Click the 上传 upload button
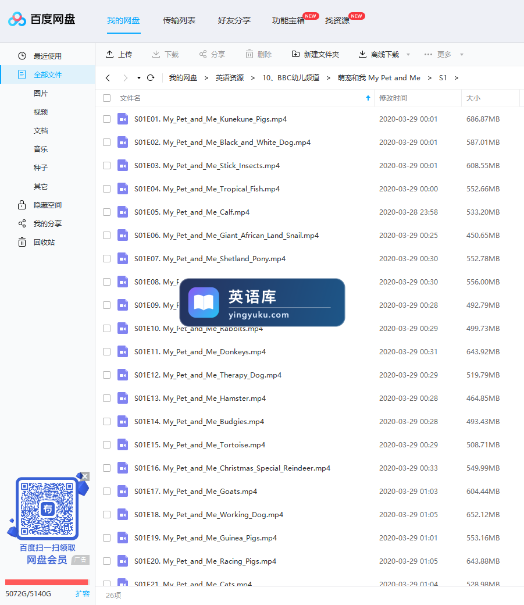524x605 pixels. point(119,55)
